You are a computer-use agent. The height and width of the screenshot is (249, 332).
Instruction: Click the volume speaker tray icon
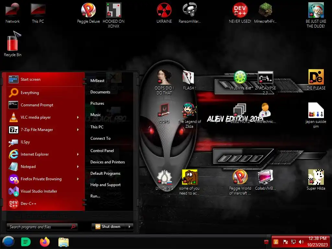click(x=301, y=242)
